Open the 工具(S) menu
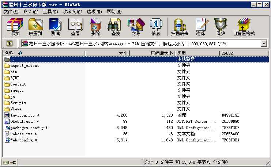 (x=50, y=12)
